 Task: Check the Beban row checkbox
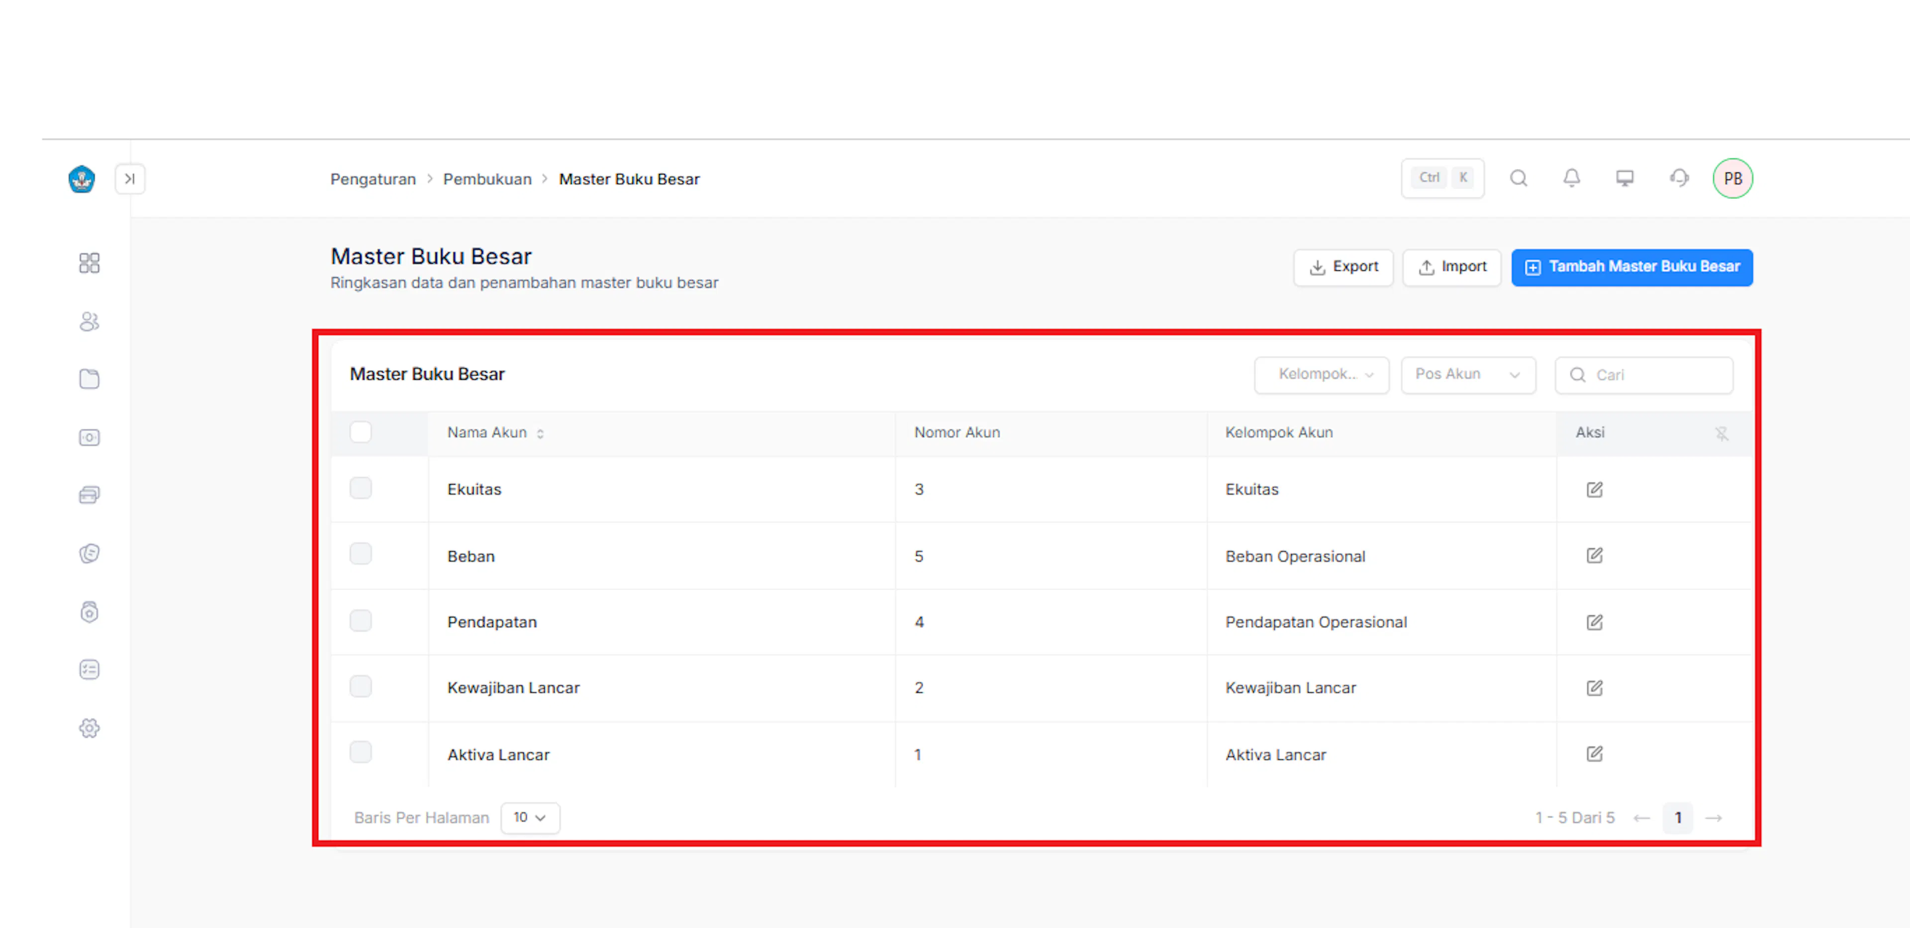pos(360,554)
